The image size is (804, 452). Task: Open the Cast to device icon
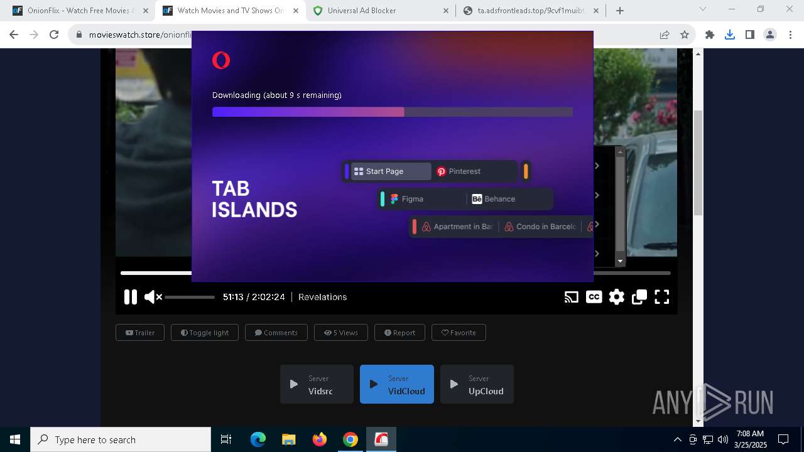pyautogui.click(x=571, y=297)
